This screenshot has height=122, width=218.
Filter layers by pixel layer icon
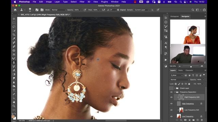[186, 75]
